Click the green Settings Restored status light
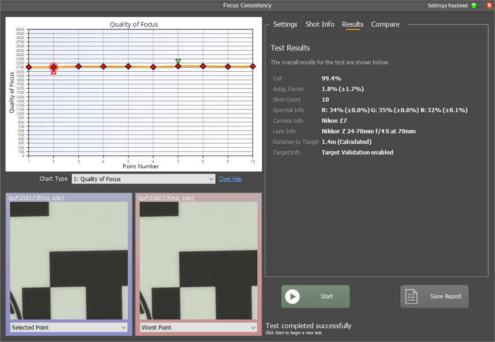Screen dimensions: 495x342 [474, 6]
